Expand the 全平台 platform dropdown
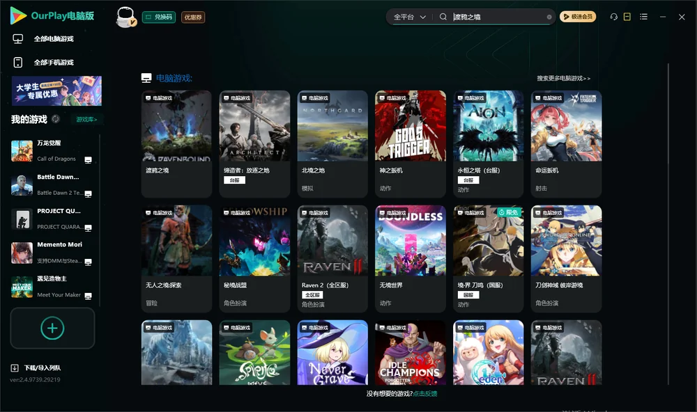This screenshot has height=412, width=697. 409,17
